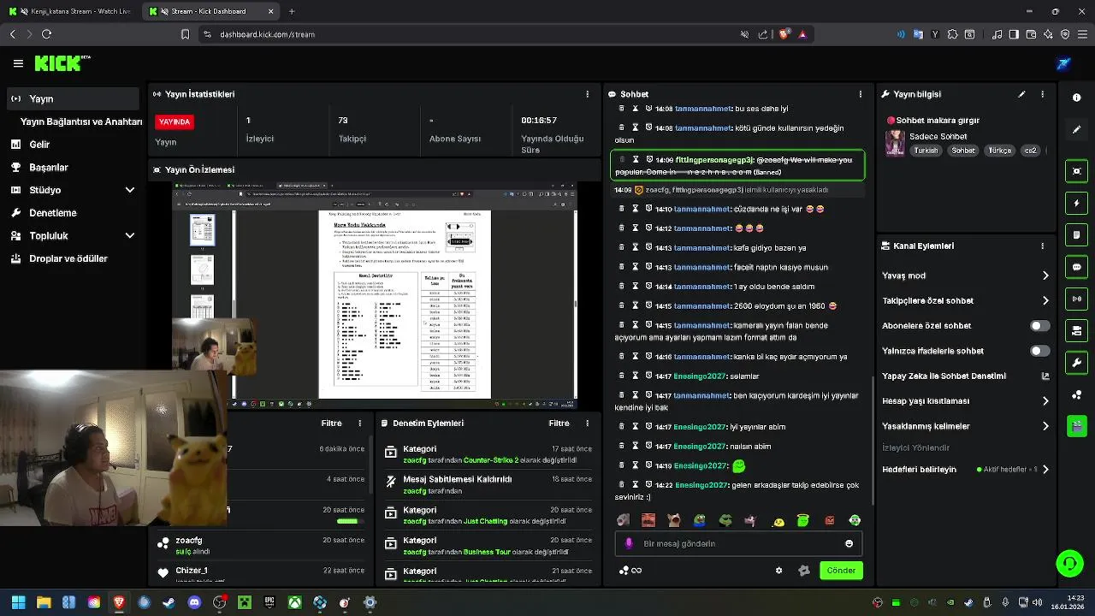Viewport: 1095px width, 616px height.
Task: Open Discord from the taskbar
Action: [194, 602]
